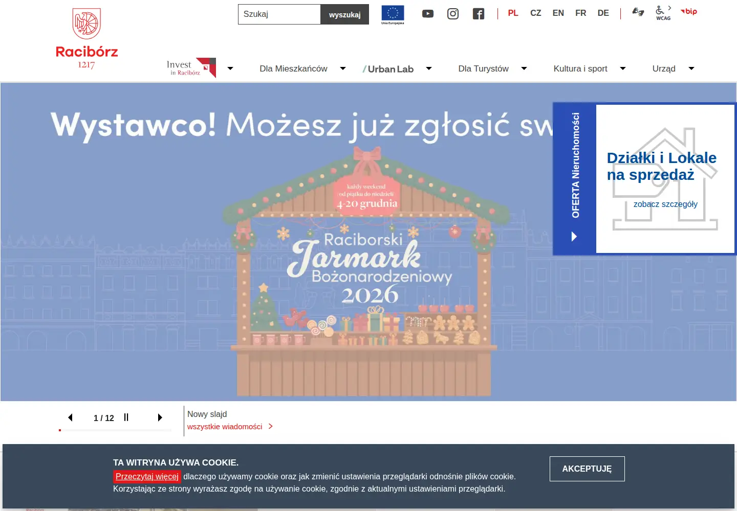Expand the OFERTA Nieruchomości side panel arrow
The height and width of the screenshot is (511, 737).
pyautogui.click(x=574, y=237)
